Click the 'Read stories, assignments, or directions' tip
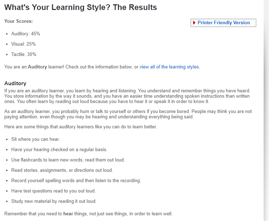 point(62,170)
